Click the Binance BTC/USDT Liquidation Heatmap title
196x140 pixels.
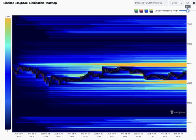click(x=30, y=3)
